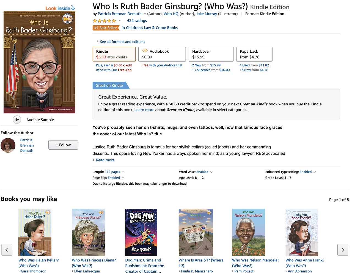Click the #1 Best Seller badge

click(106, 28)
